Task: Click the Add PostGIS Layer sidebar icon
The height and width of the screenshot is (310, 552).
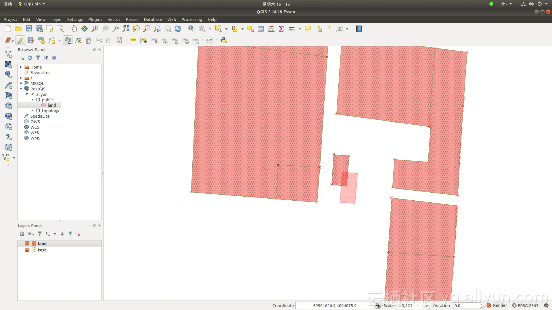Action: (9, 75)
